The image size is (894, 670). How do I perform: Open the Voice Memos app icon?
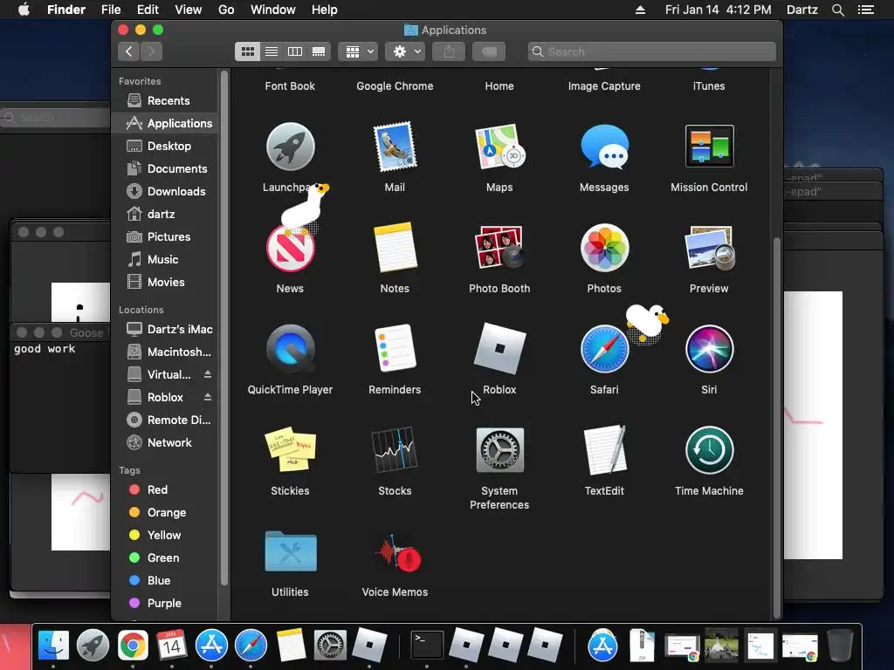coord(397,552)
